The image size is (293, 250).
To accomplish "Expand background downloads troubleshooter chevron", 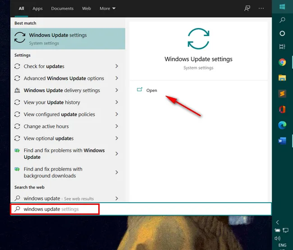I will 117,172.
